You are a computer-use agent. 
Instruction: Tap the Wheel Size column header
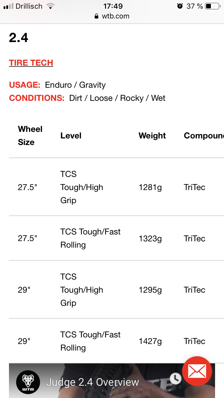point(30,135)
